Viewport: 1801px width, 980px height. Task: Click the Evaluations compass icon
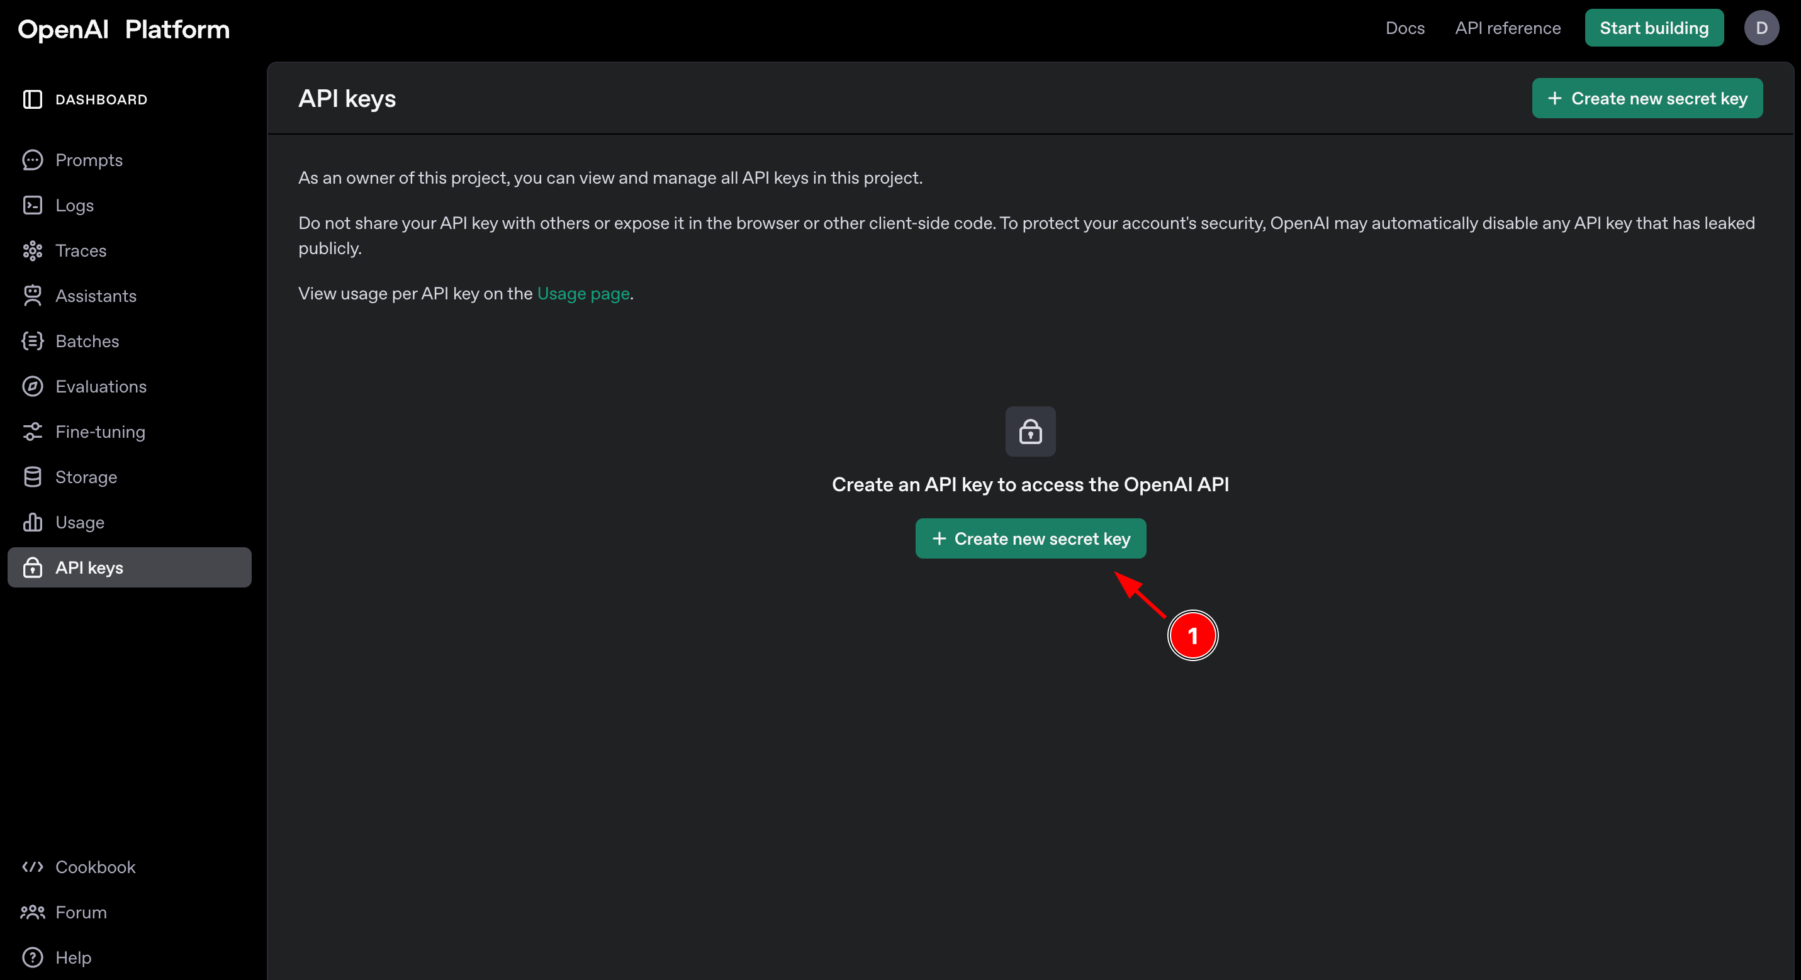pyautogui.click(x=32, y=387)
